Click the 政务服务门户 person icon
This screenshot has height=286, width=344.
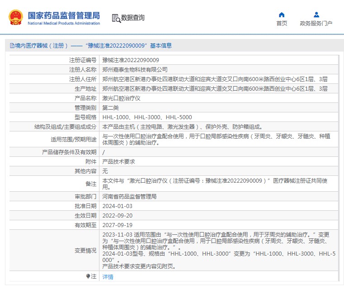[x=316, y=15]
